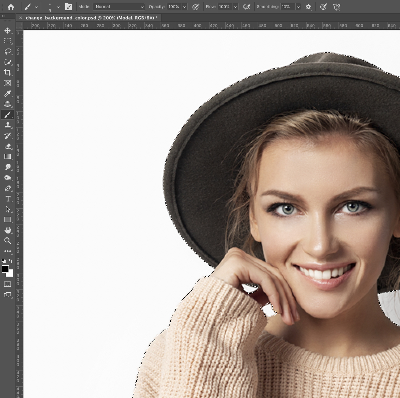Click the white background color swatch

click(11, 275)
